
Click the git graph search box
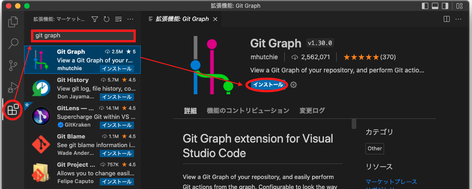pyautogui.click(x=83, y=36)
